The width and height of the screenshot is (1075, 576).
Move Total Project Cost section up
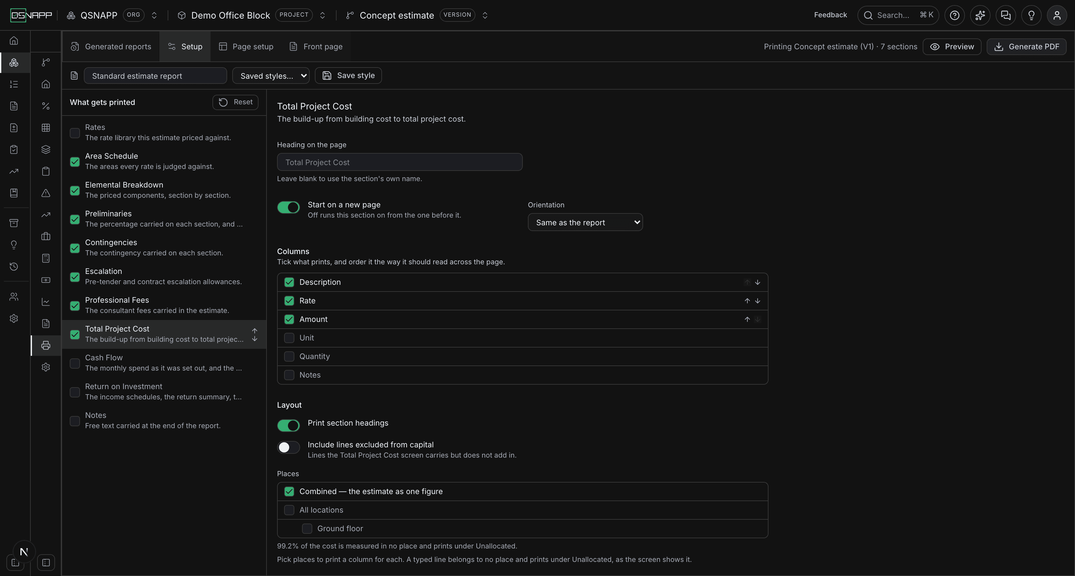point(255,331)
